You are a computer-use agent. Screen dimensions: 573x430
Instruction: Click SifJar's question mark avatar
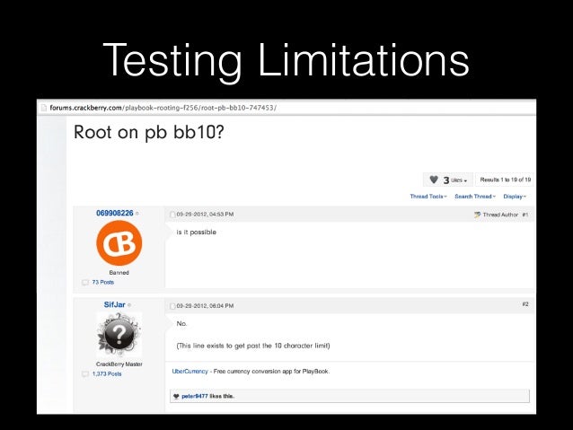[119, 335]
